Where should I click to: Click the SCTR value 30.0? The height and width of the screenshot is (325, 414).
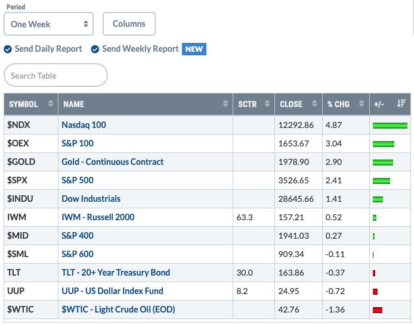click(245, 273)
